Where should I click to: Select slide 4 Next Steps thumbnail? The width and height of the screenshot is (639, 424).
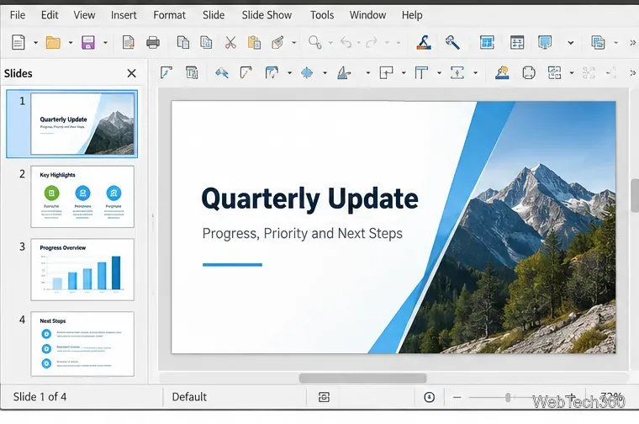tap(82, 344)
